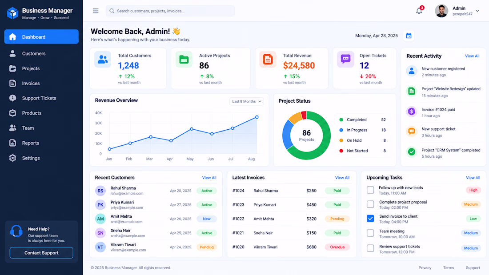Click Vikram Tiwari's VT avatar
Screen dimensions: 489x275
click(x=100, y=247)
